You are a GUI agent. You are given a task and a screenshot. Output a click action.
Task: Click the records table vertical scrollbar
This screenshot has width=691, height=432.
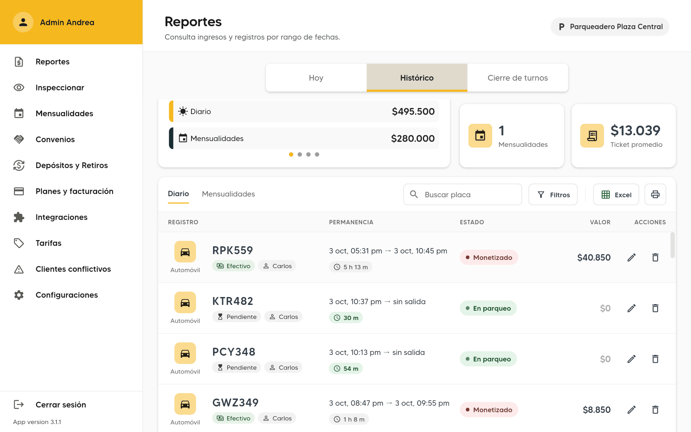click(672, 245)
